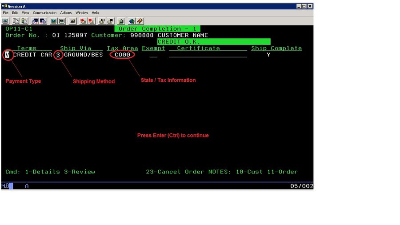Click the clipboard icon before the globe
The image size is (400, 225).
click(x=121, y=21)
